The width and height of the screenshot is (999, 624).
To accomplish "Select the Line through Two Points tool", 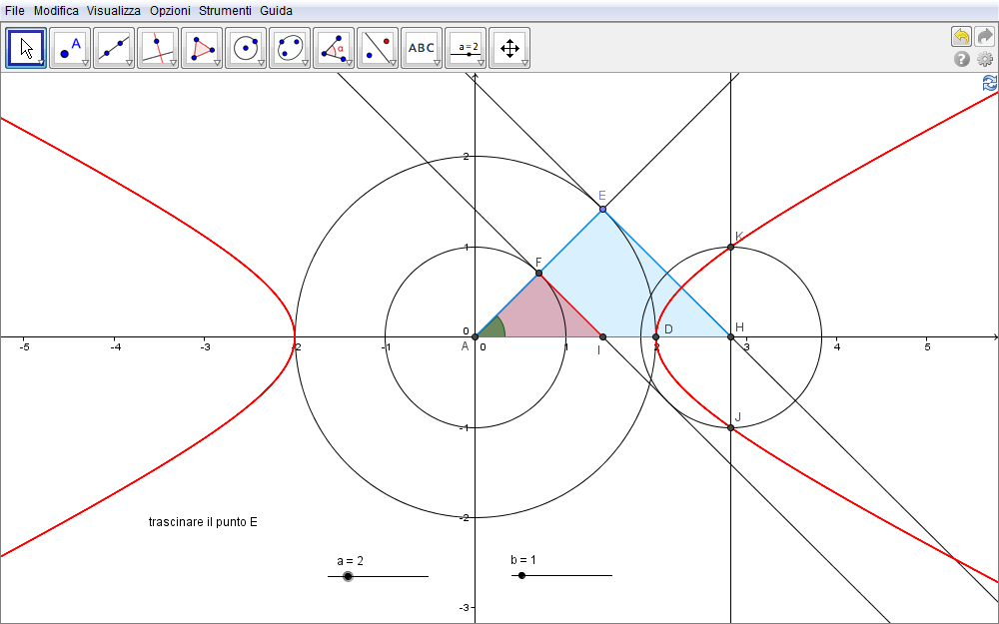I will click(114, 47).
